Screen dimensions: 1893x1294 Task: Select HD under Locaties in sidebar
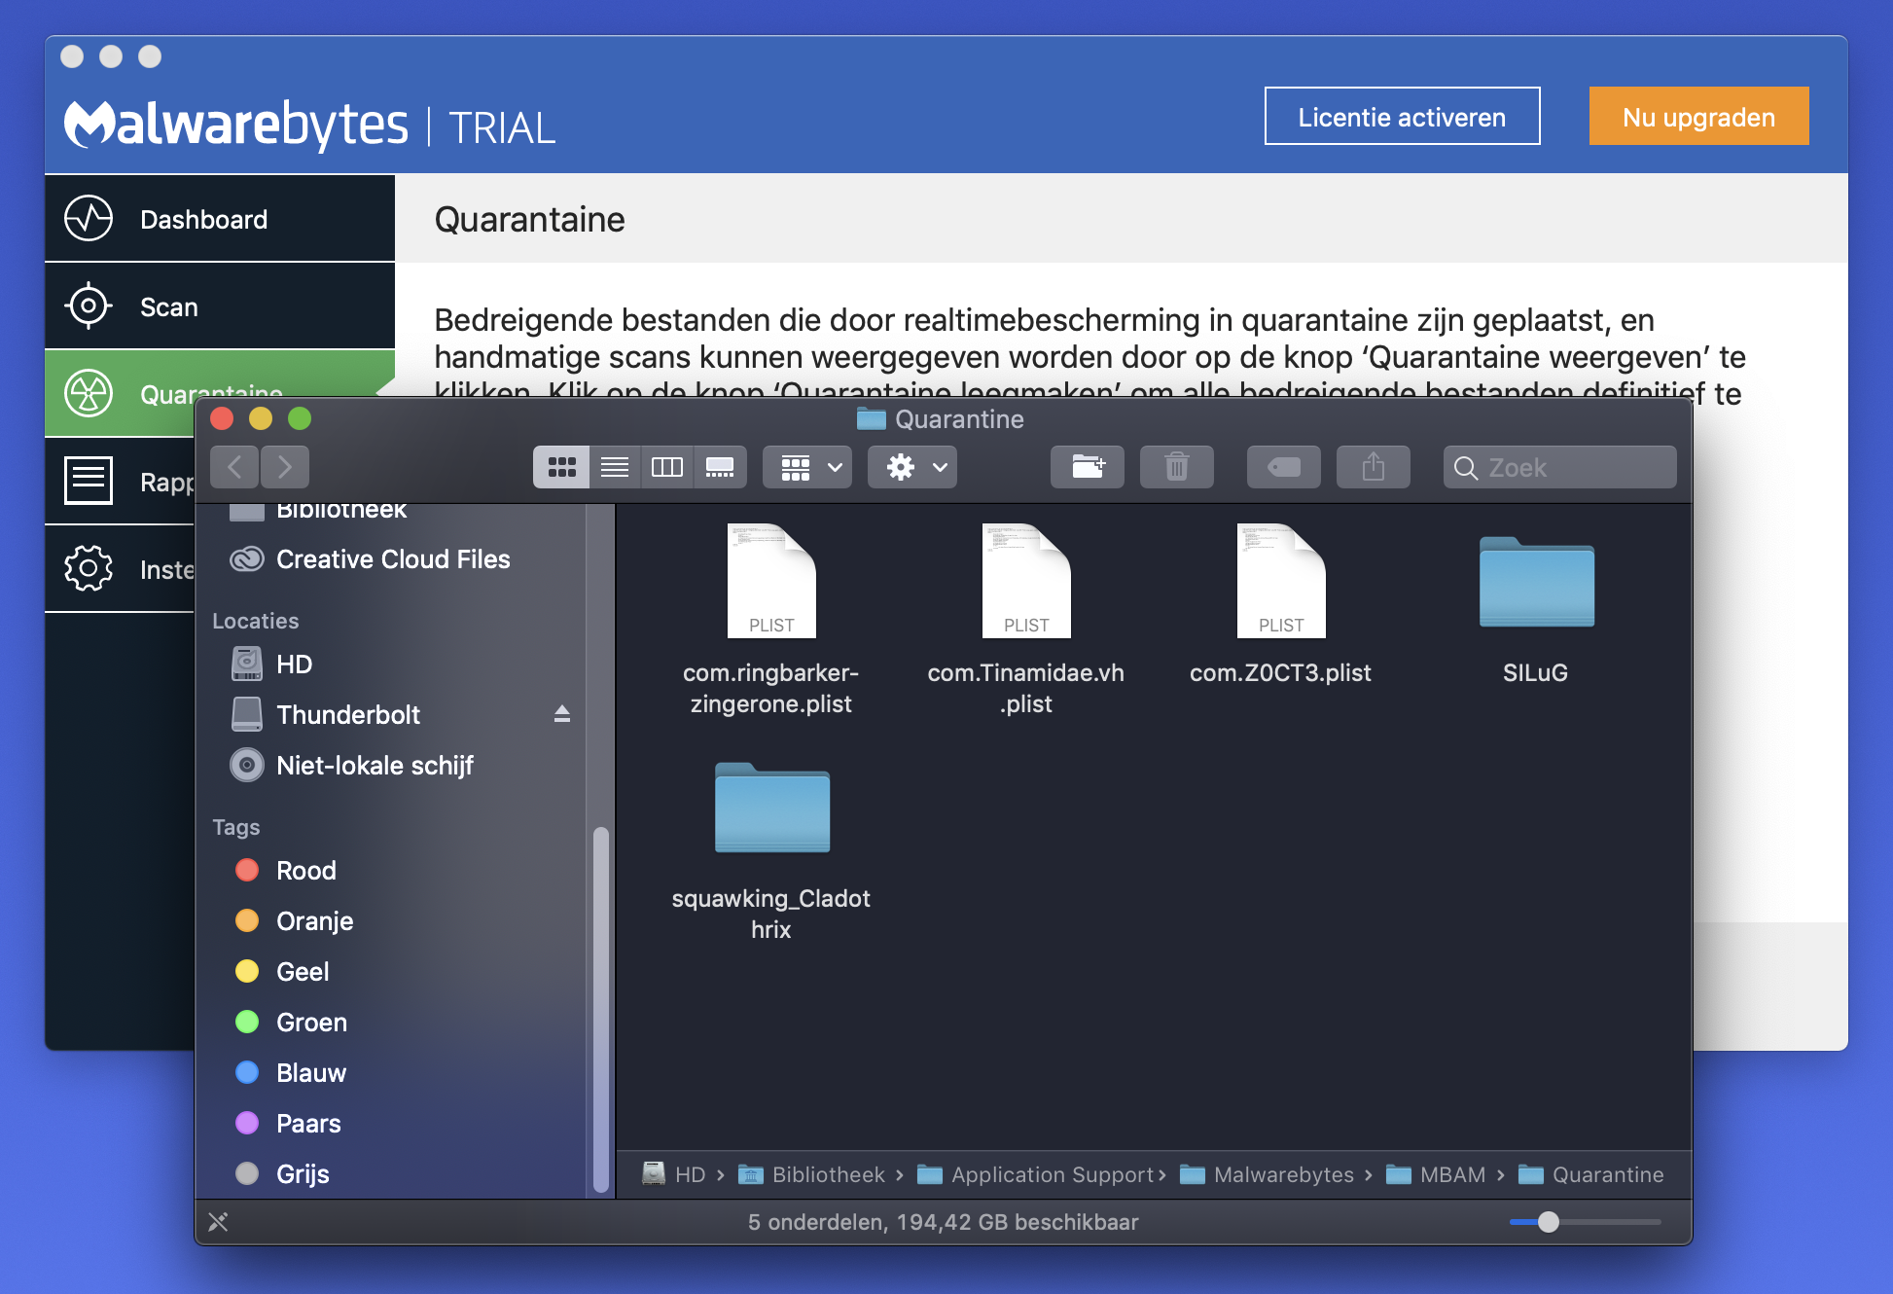coord(293,665)
